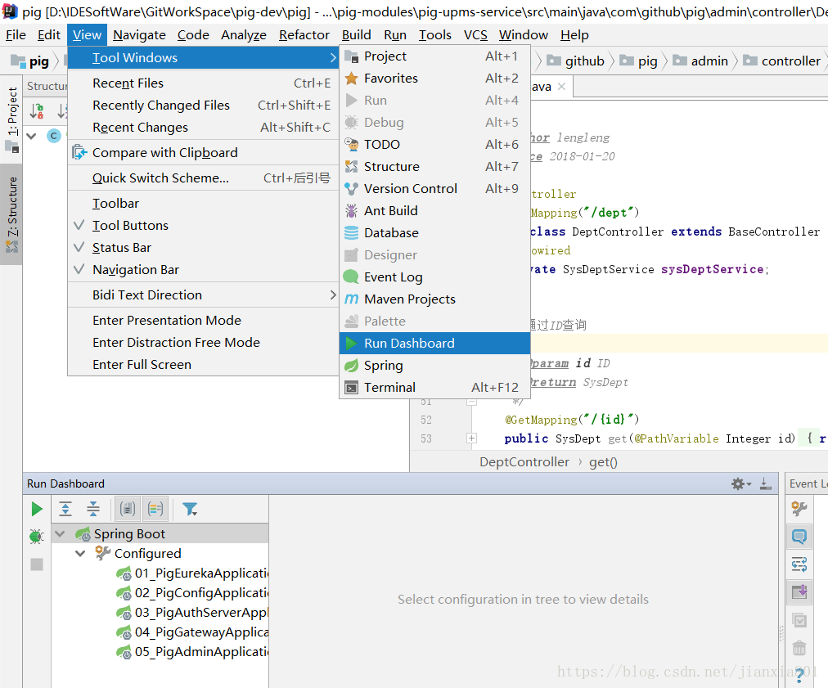Open Ant Build tool window entry
Viewport: 828px width, 688px height.
click(x=434, y=211)
